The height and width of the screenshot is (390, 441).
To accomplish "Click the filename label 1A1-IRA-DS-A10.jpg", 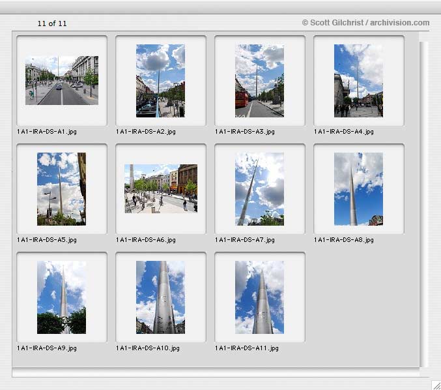I will pyautogui.click(x=148, y=348).
